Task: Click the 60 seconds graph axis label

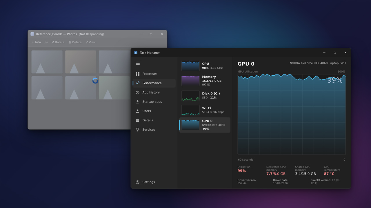Action: point(245,160)
